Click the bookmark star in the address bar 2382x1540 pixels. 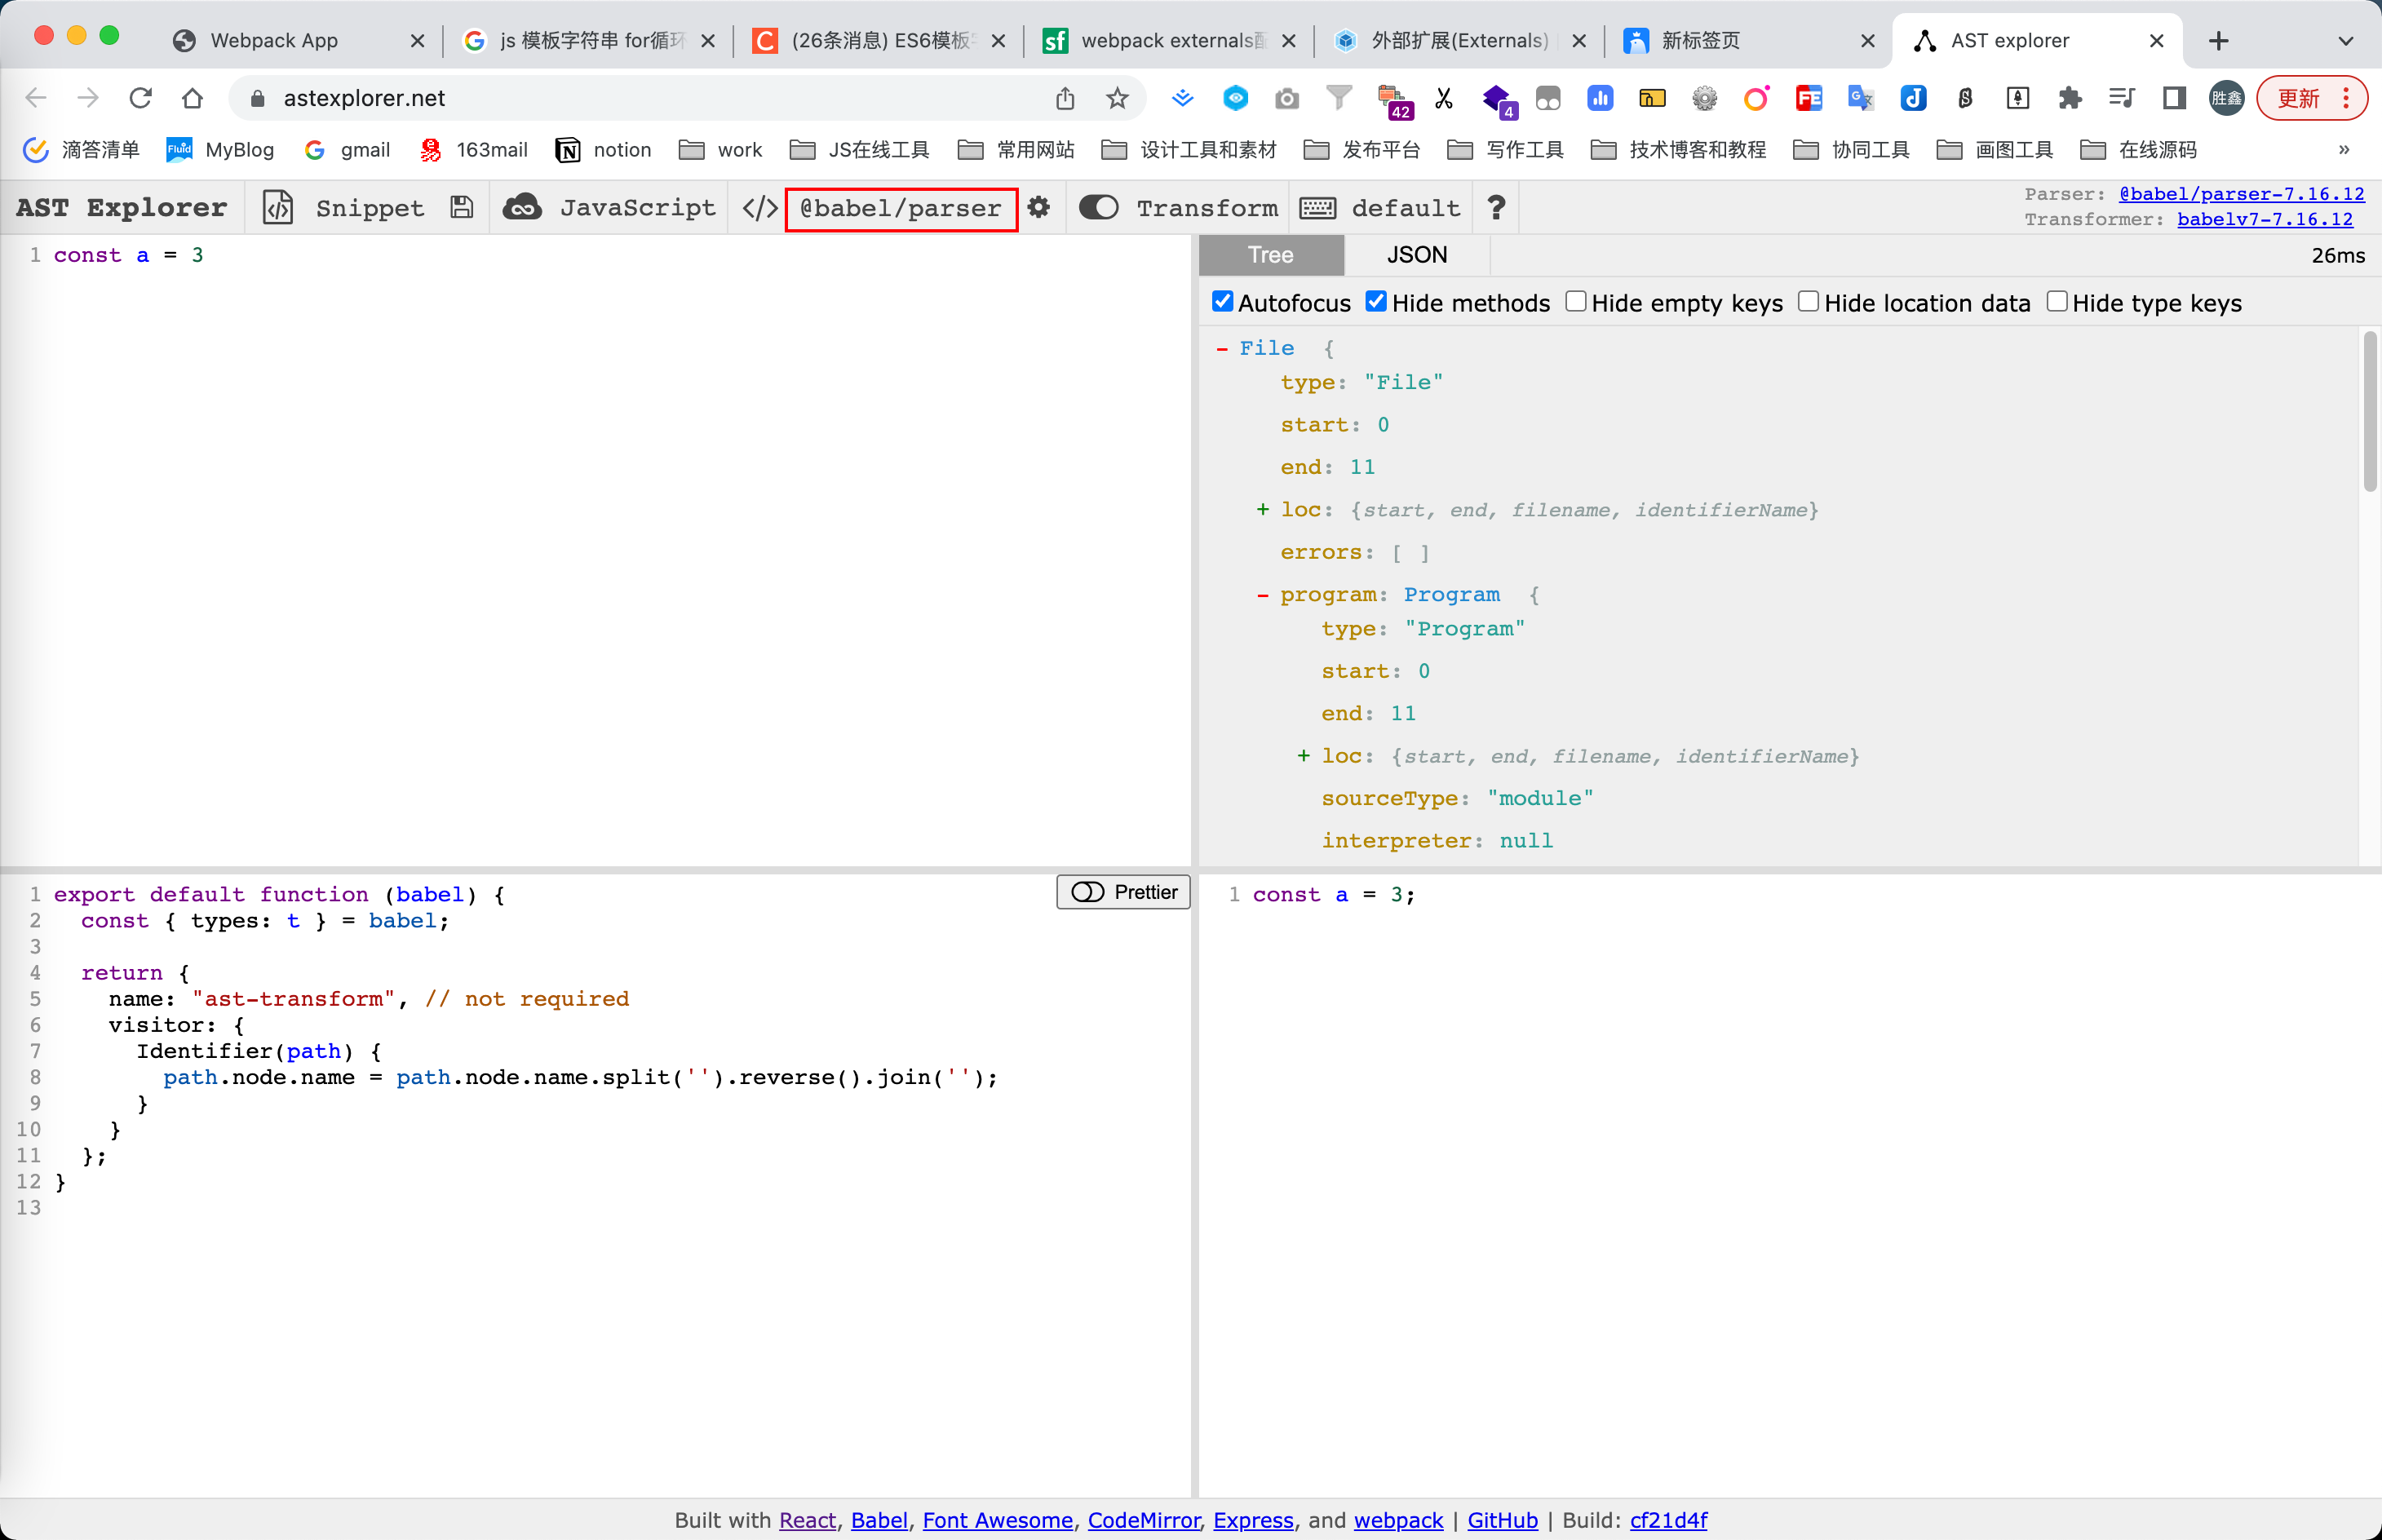1117,98
